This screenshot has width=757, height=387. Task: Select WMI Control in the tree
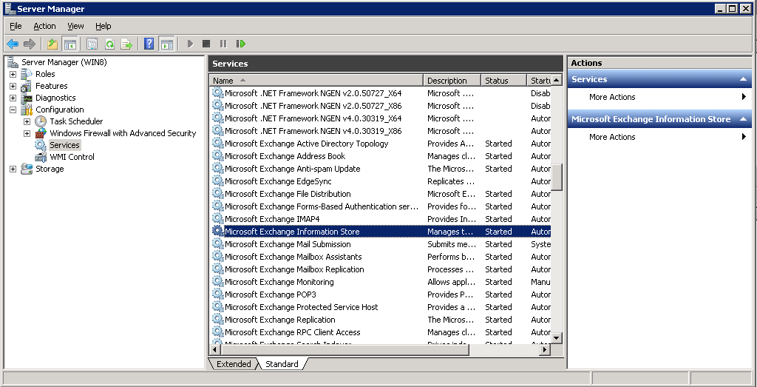(72, 157)
